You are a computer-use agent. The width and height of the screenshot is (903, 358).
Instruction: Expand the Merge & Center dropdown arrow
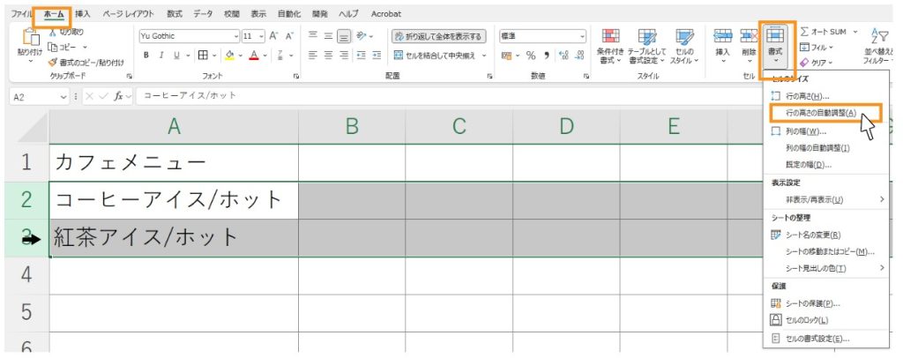[484, 56]
